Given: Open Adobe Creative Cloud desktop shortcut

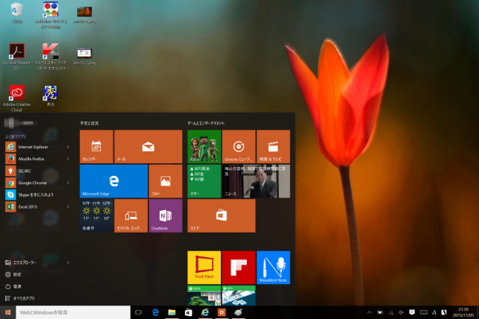Looking at the screenshot, I should pos(16,98).
